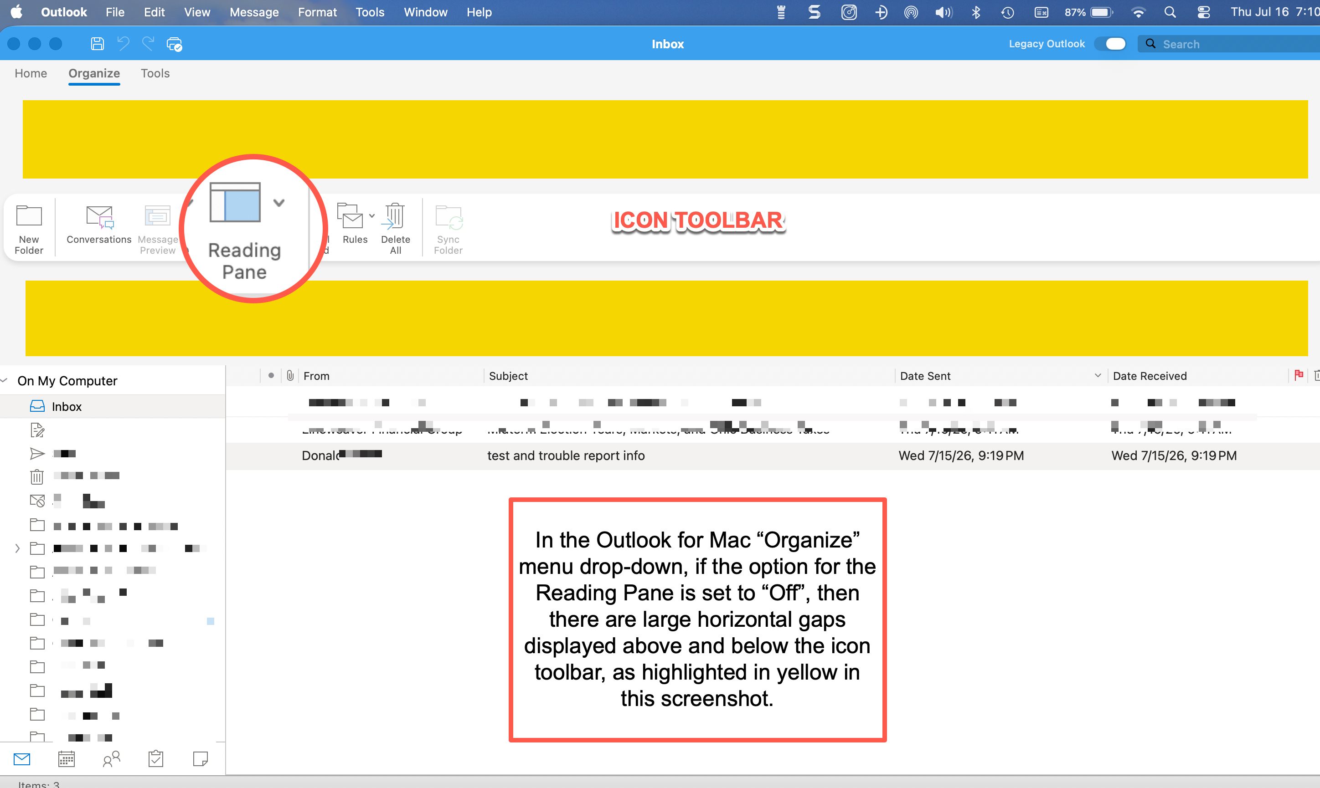
Task: Expand the folder with the chevron arrow
Action: (17, 548)
